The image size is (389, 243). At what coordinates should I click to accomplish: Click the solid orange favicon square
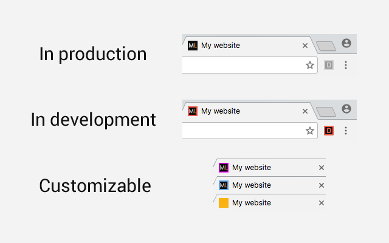click(223, 203)
